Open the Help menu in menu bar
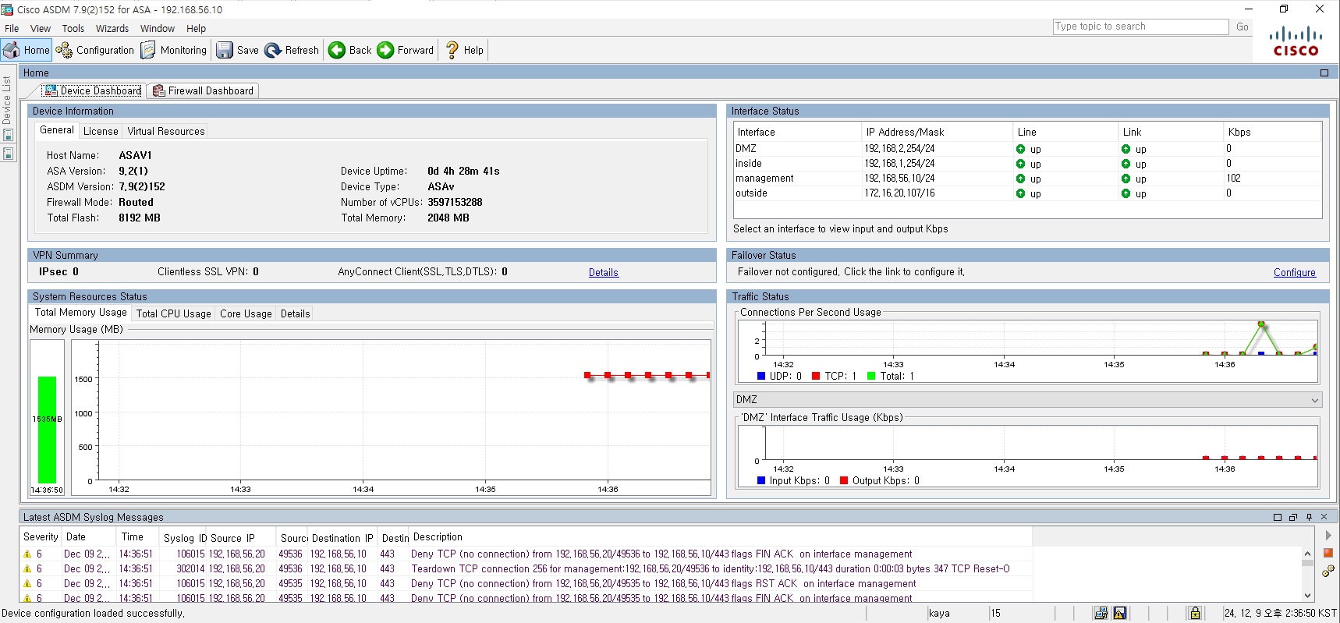Image resolution: width=1340 pixels, height=623 pixels. 196,28
